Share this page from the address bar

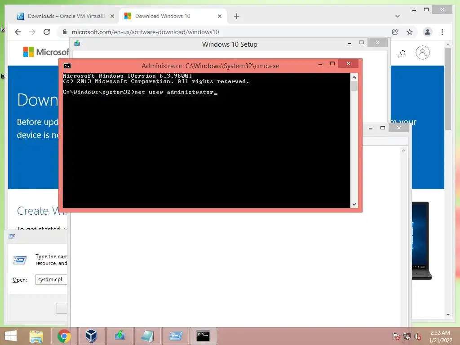point(395,32)
